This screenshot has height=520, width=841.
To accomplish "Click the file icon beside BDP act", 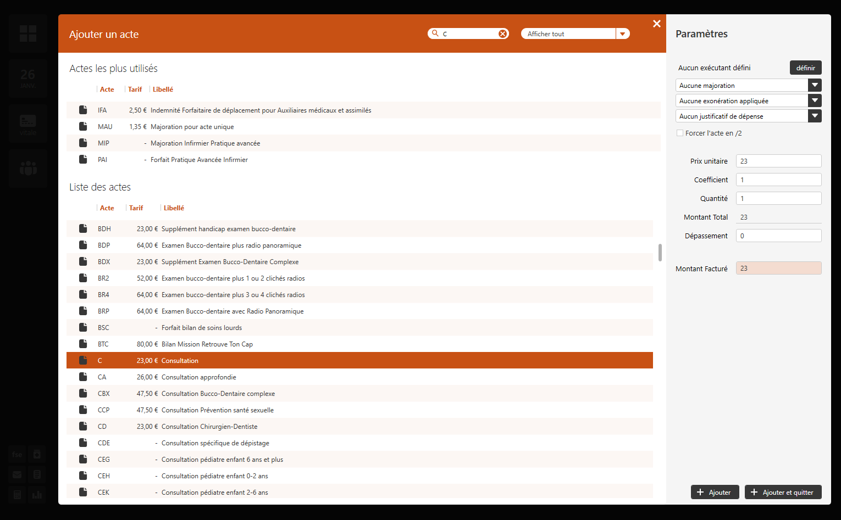I will click(83, 245).
